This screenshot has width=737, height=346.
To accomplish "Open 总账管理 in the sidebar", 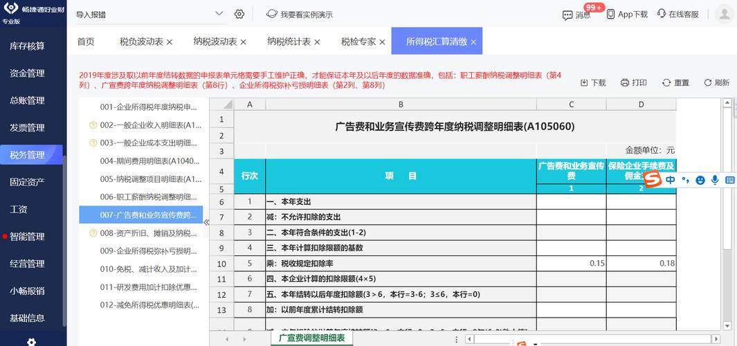I will [x=27, y=100].
